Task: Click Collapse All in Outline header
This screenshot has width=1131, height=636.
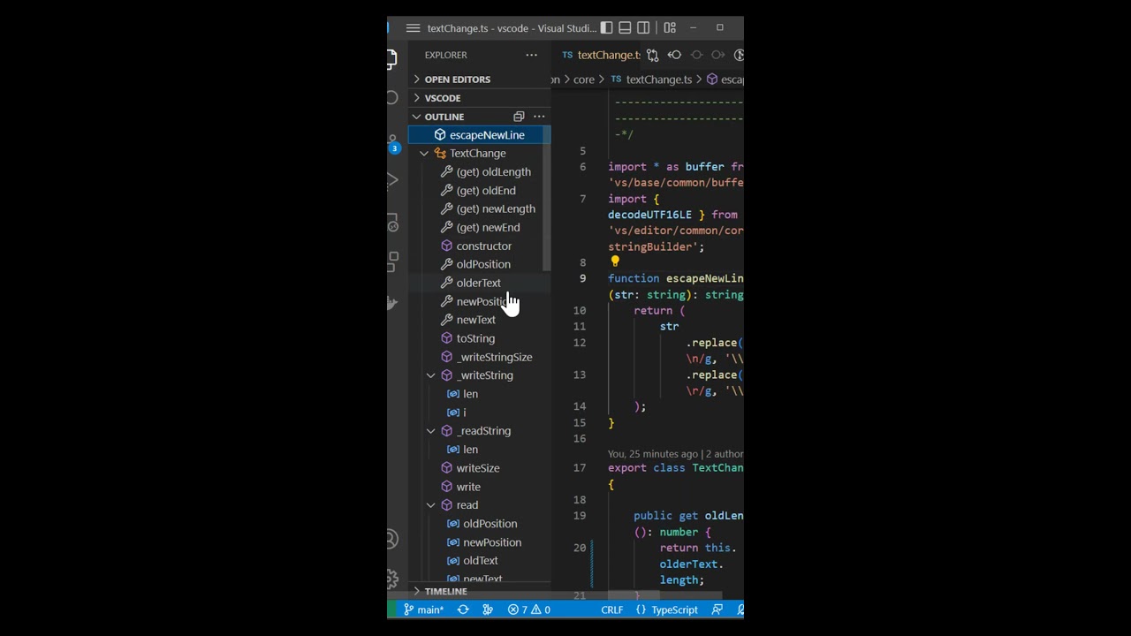Action: pyautogui.click(x=519, y=117)
